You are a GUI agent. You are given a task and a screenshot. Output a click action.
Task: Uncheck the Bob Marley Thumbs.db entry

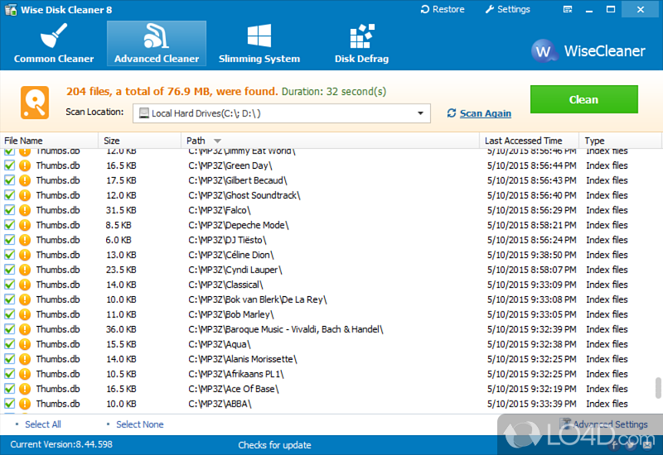10,314
